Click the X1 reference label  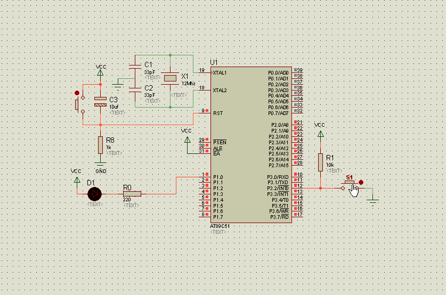tap(184, 76)
